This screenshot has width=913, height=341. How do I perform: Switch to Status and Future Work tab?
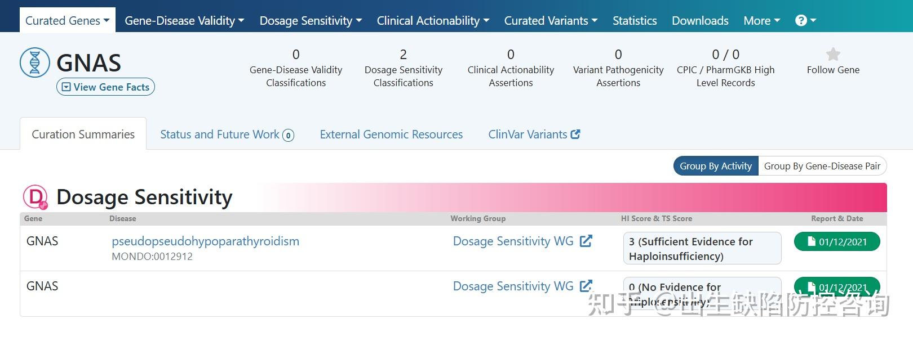(x=227, y=134)
